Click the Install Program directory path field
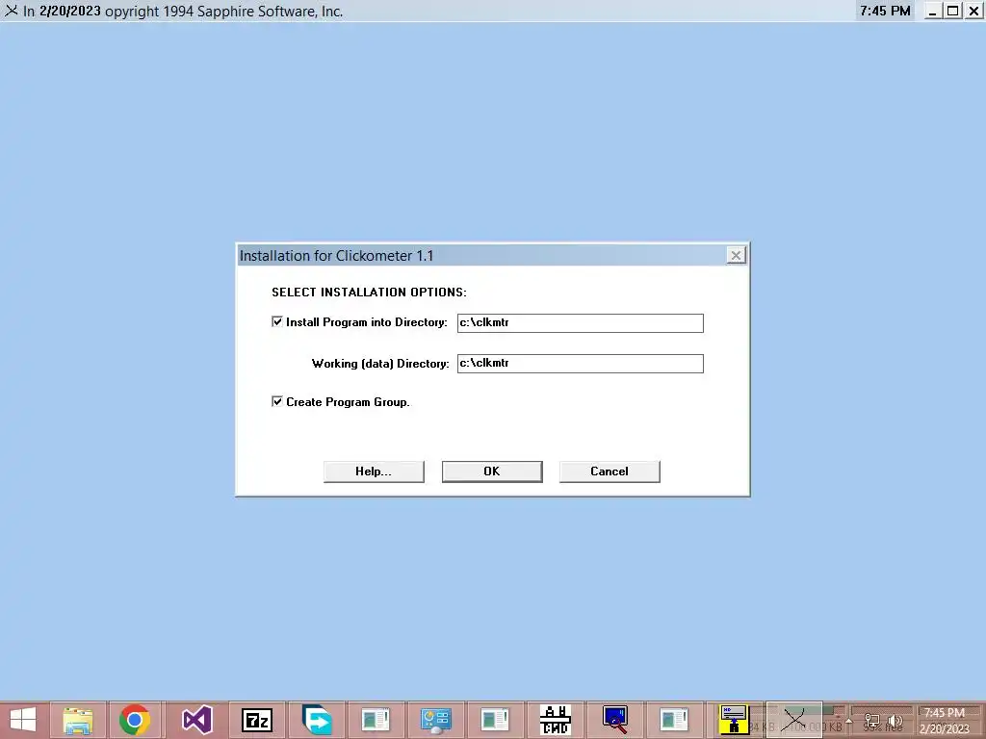This screenshot has width=986, height=739. 580,323
